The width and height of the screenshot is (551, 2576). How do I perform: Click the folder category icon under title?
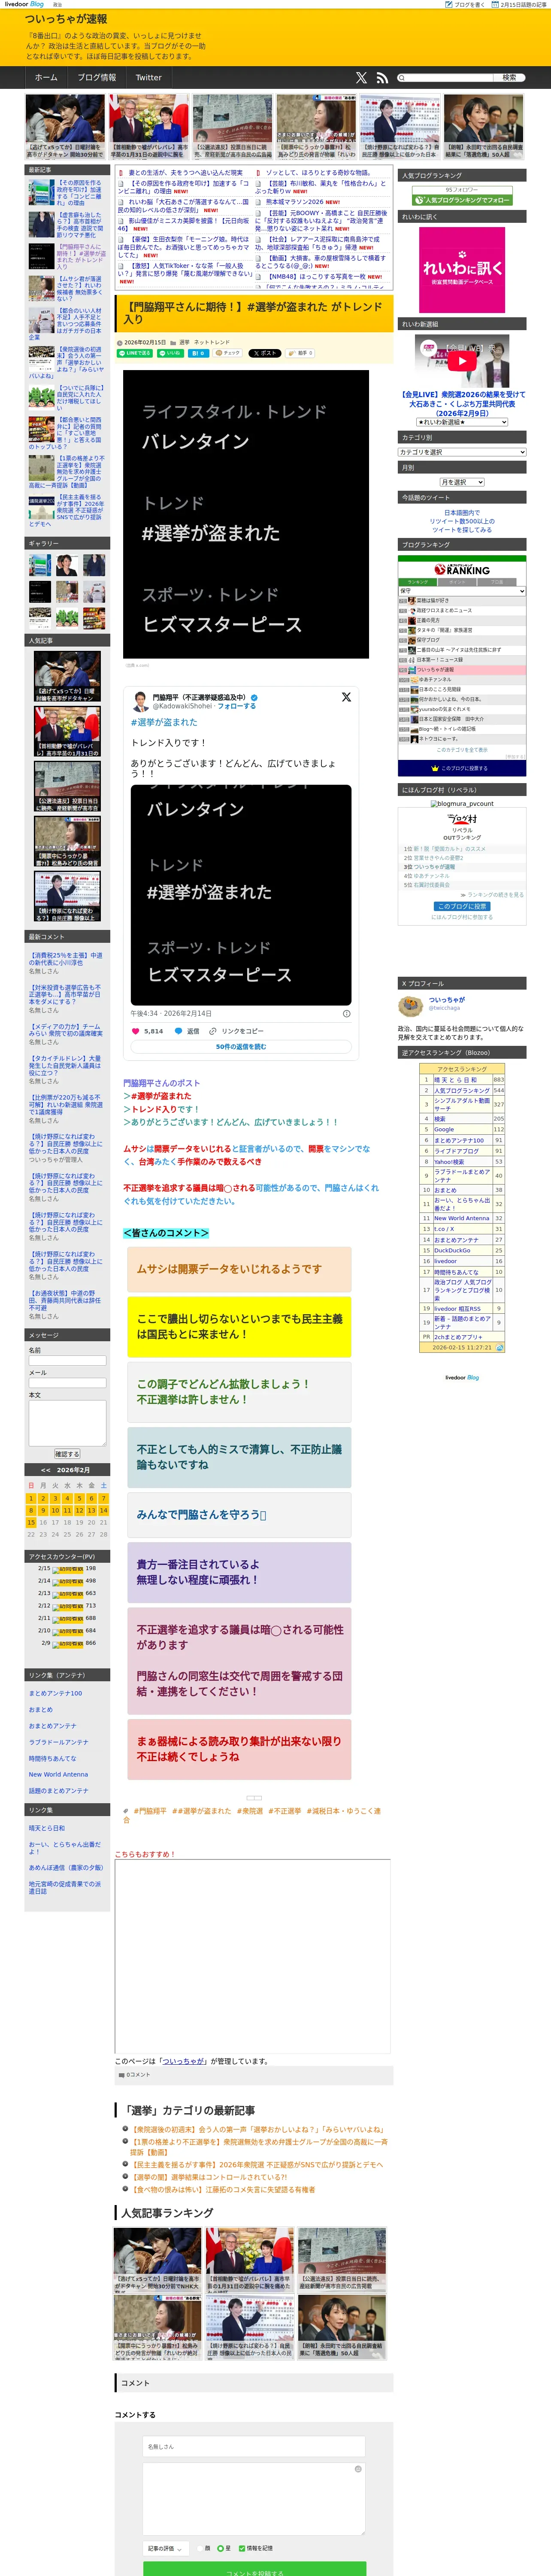pyautogui.click(x=174, y=342)
